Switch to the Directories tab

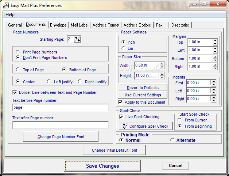pyautogui.click(x=181, y=25)
